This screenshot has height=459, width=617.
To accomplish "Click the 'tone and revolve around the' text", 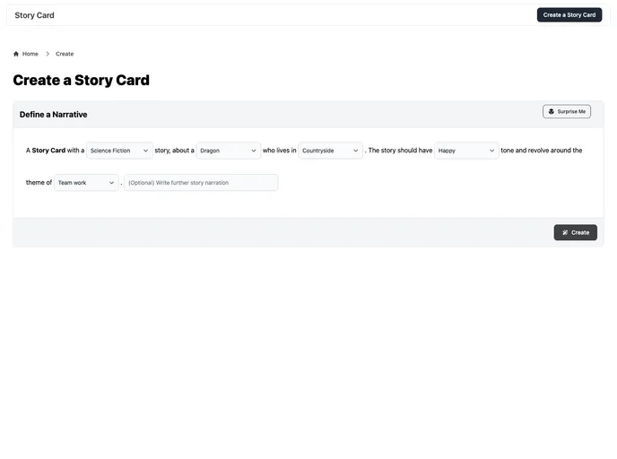I will pyautogui.click(x=542, y=151).
